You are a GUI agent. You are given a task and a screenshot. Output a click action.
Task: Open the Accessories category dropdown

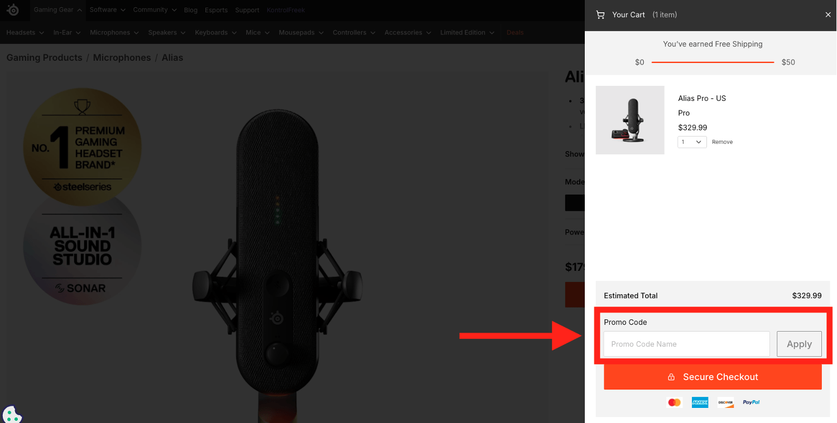coord(408,33)
